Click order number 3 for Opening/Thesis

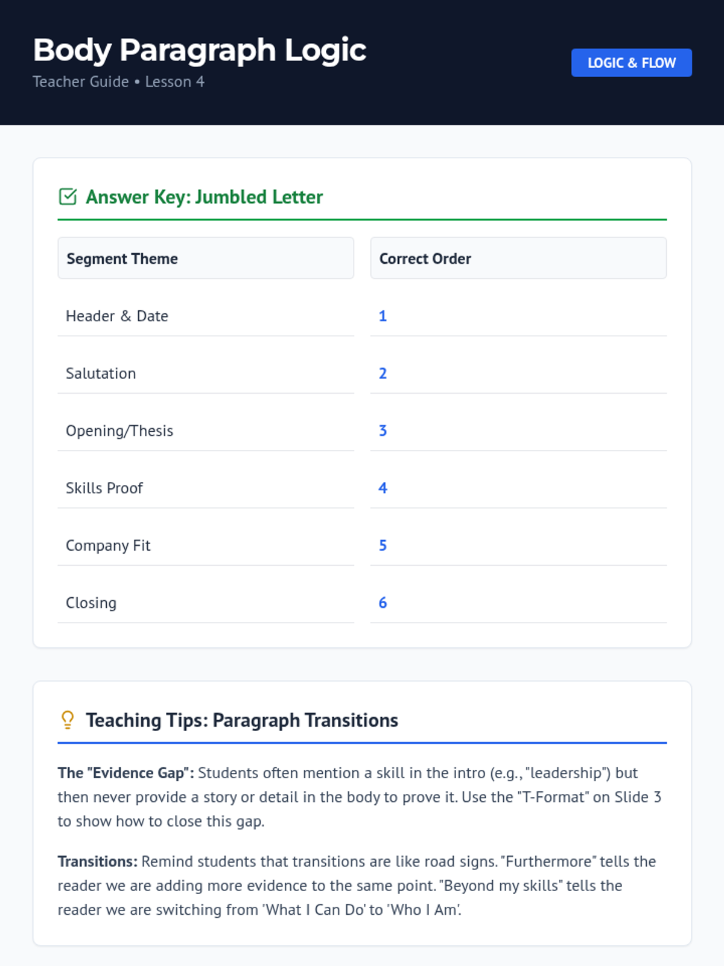tap(383, 430)
